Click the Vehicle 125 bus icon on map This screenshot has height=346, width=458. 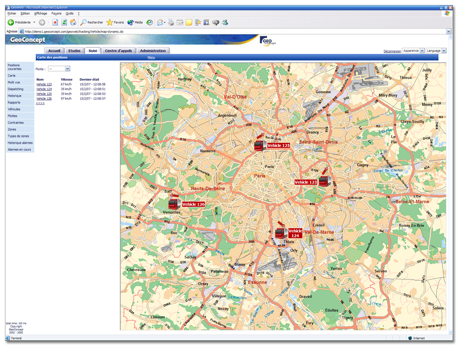click(x=259, y=145)
